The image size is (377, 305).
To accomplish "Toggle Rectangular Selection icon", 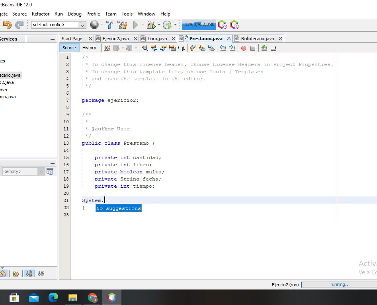I will coord(181,48).
